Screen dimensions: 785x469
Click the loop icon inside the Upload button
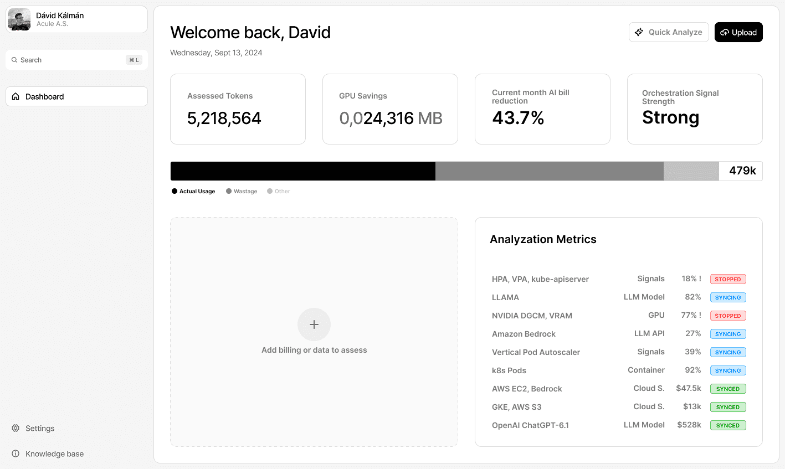click(x=726, y=32)
